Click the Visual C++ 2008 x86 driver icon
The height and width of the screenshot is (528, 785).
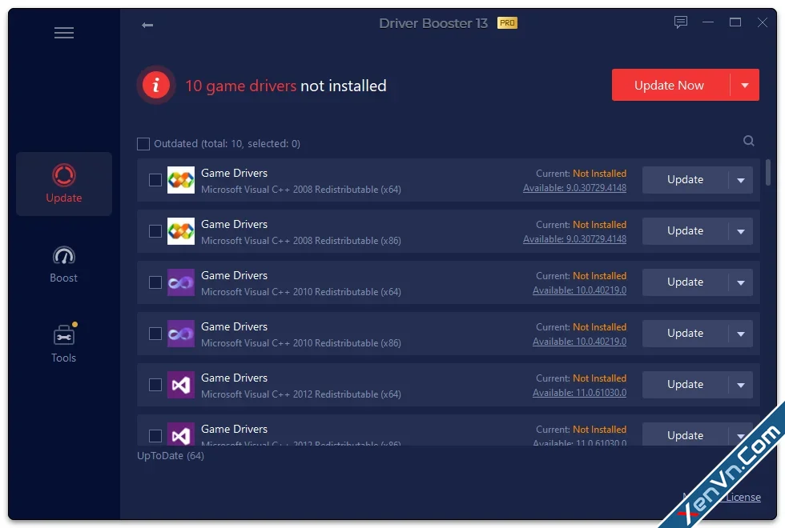(181, 231)
